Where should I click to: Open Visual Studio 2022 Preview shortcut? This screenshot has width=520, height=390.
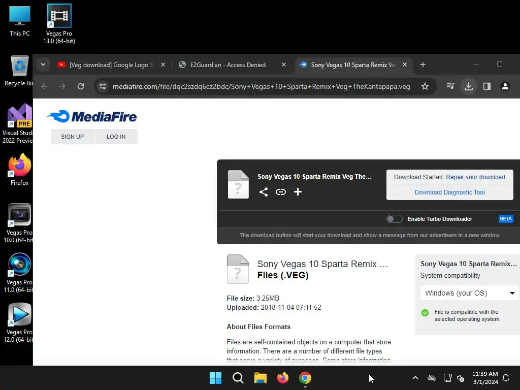(17, 123)
